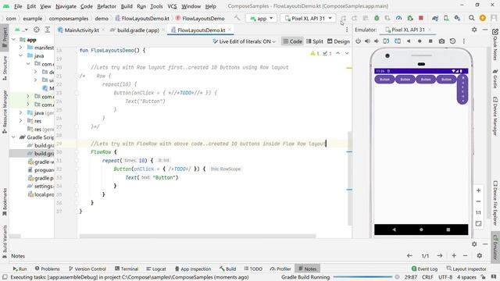Screen dimensions: 500x281
Task: Toggle Structure tool window
Action: coord(5,68)
